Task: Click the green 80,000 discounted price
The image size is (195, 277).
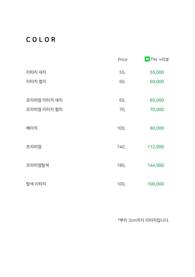Action: [157, 128]
